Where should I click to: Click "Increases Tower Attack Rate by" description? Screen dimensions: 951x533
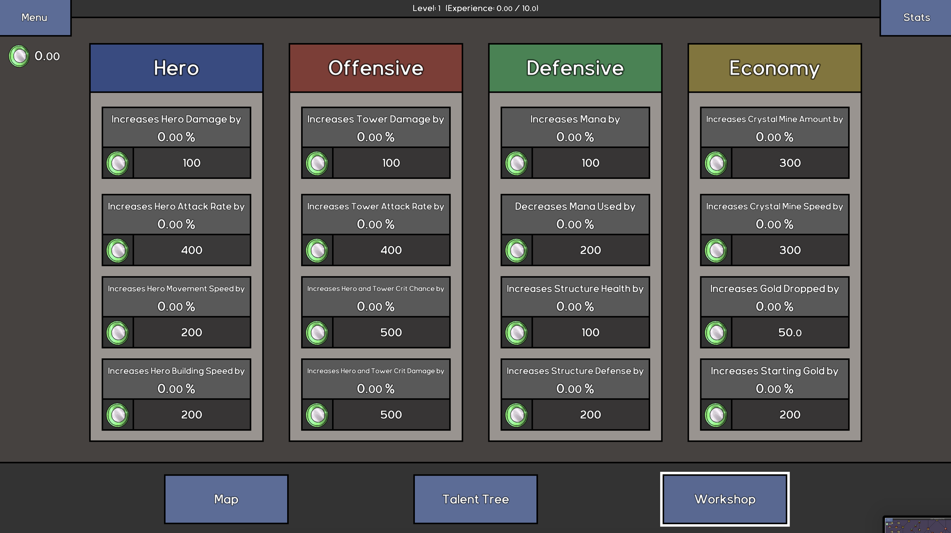tap(376, 206)
